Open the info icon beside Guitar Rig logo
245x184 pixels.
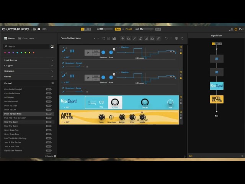[39, 29]
